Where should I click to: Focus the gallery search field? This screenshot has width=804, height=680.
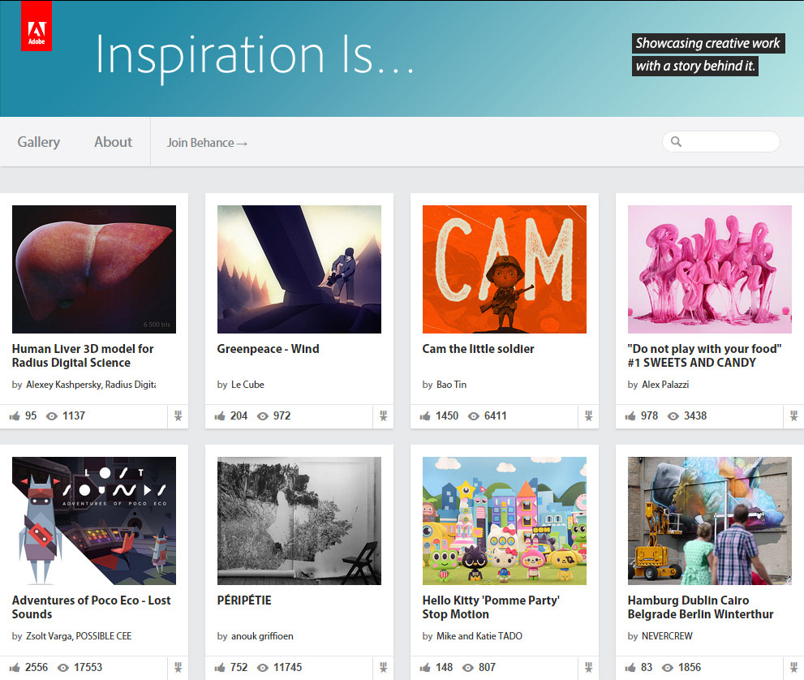721,141
